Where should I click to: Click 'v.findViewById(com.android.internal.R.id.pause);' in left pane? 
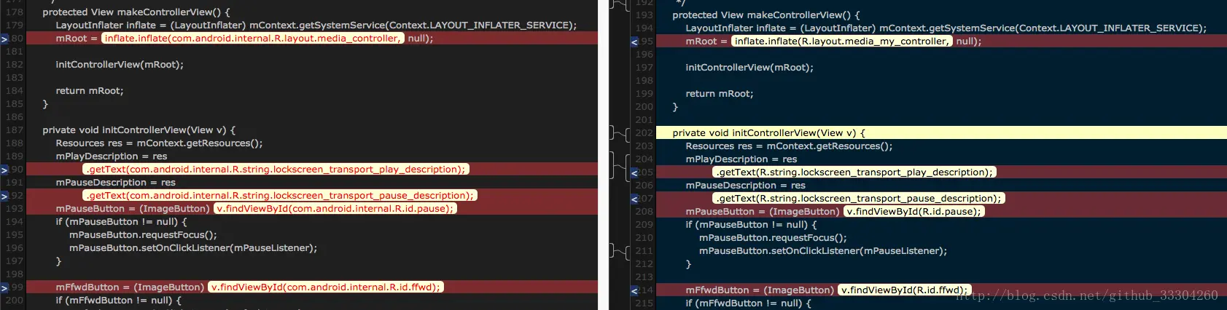tap(335, 209)
